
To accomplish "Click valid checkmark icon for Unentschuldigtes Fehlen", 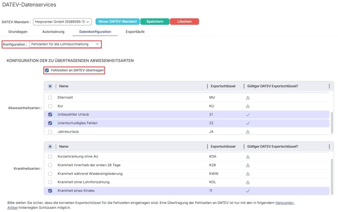I will coord(248,123).
